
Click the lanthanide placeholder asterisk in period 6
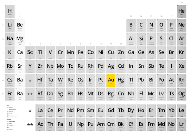(30, 81)
